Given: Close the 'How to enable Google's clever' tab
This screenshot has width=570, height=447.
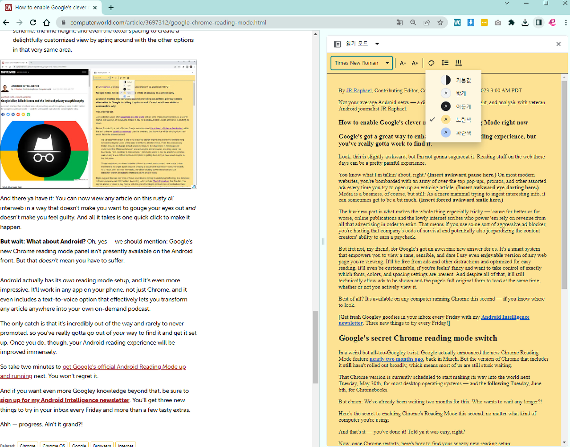Looking at the screenshot, I should [x=95, y=8].
